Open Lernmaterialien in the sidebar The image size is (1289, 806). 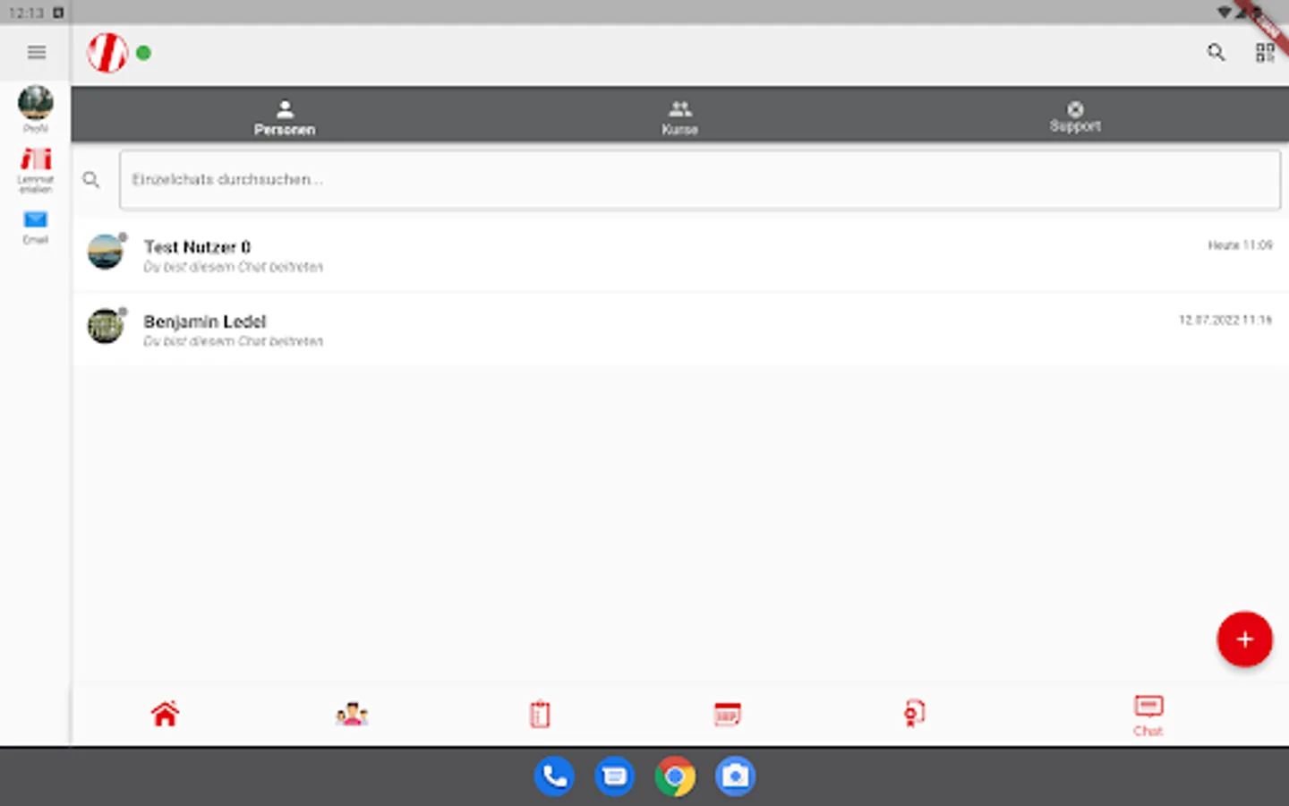(36, 170)
